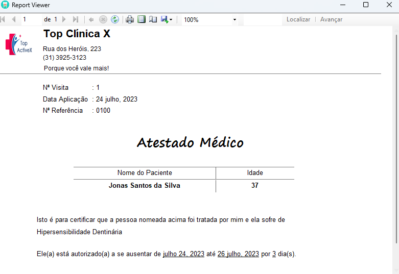Click address Rua dos Heróis, 223
Viewport: 399px width, 274px height.
[x=72, y=49]
